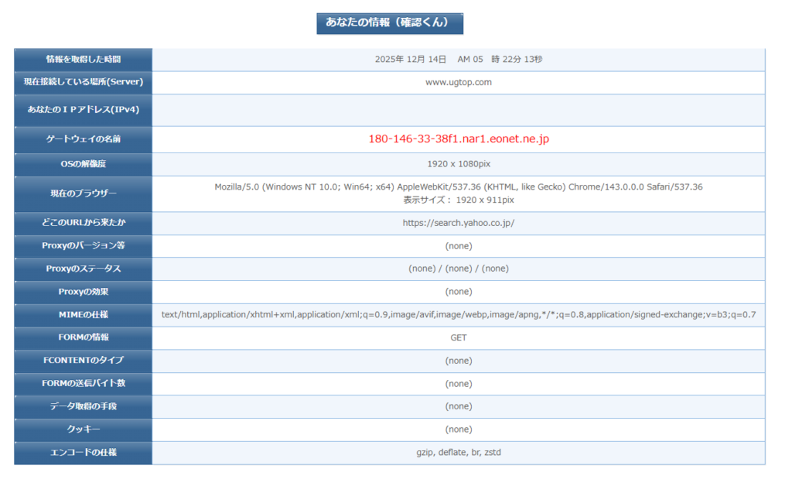Click the 表示サイズ： 1920 x 911pix text
The image size is (792, 486).
click(x=459, y=200)
